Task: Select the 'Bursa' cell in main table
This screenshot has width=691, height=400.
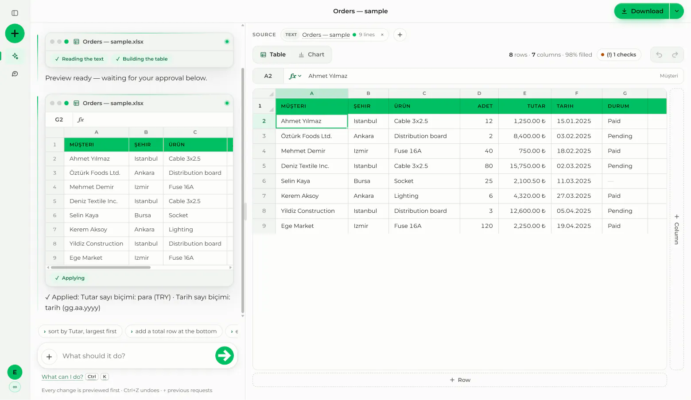Action: pos(369,181)
